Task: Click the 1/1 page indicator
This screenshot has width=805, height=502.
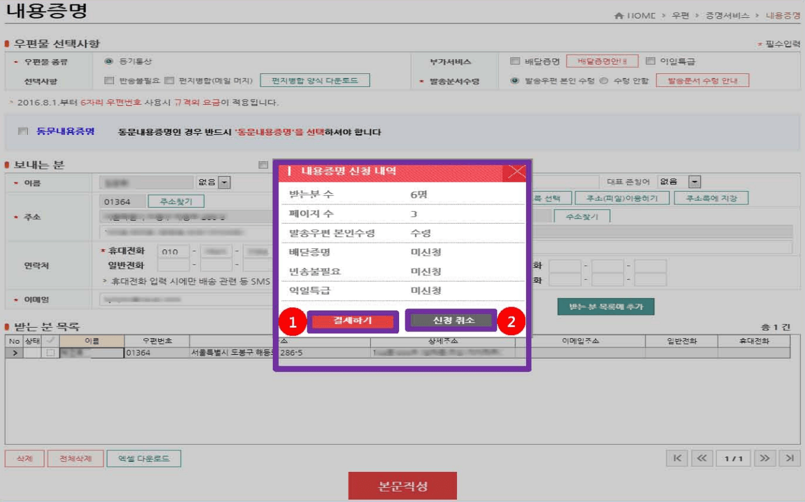Action: coord(733,458)
